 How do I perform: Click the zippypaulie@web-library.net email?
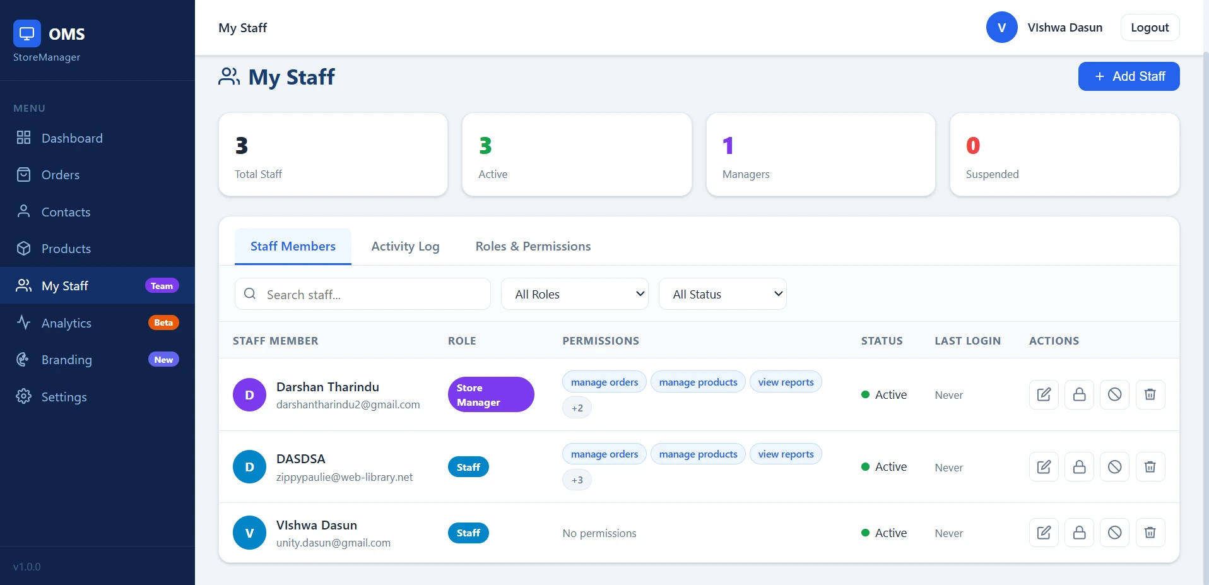[x=345, y=477]
